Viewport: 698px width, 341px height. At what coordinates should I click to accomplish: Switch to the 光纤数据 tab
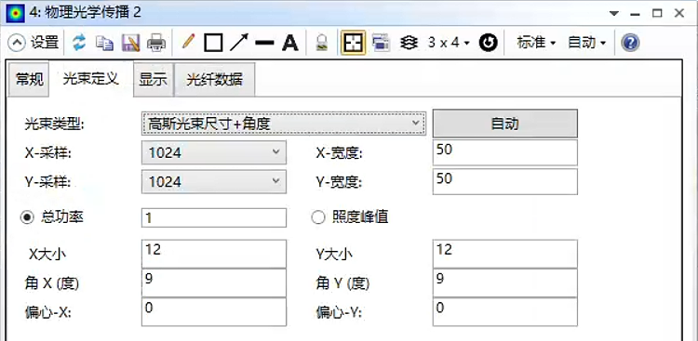[x=215, y=80]
